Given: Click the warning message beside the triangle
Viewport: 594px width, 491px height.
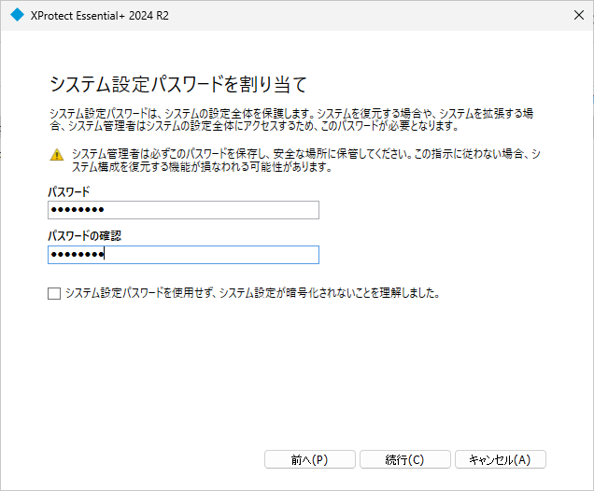Looking at the screenshot, I should (306, 161).
